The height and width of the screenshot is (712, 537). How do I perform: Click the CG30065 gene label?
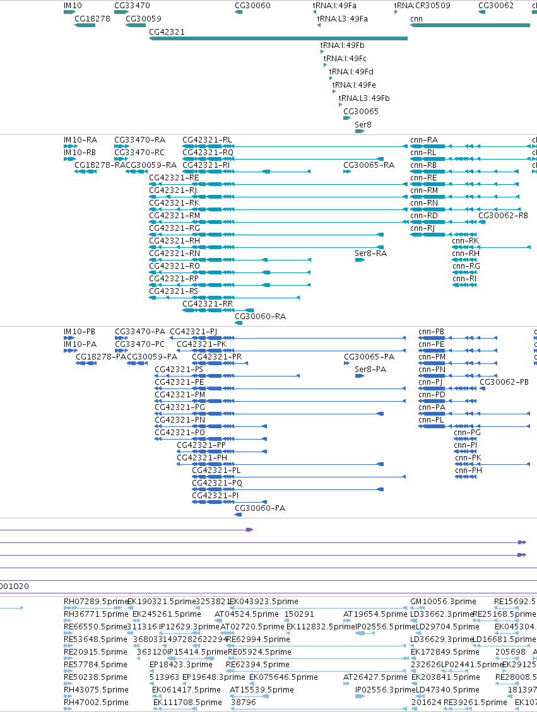(361, 111)
